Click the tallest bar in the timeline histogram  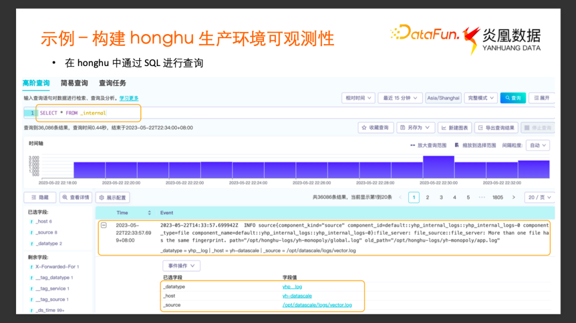[x=438, y=167]
